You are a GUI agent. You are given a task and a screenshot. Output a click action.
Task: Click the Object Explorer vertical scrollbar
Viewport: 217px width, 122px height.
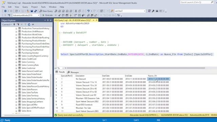51,86
